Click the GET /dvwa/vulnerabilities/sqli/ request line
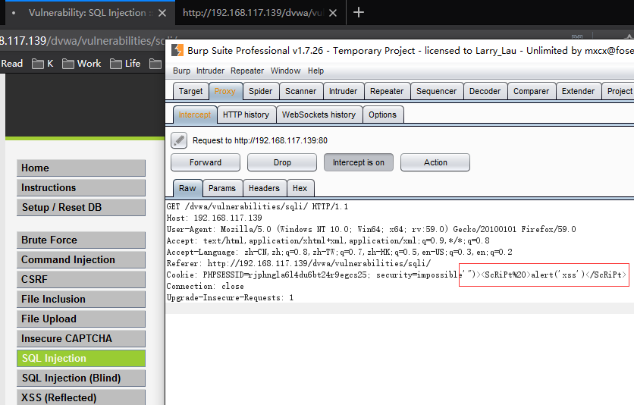 [x=257, y=206]
